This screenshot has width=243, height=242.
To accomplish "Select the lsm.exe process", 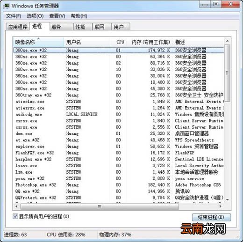I will pyautogui.click(x=119, y=172).
